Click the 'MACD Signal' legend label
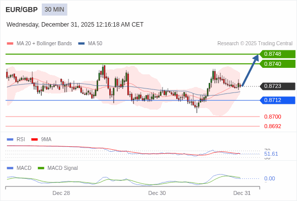This screenshot has height=201, width=297. pyautogui.click(x=63, y=168)
